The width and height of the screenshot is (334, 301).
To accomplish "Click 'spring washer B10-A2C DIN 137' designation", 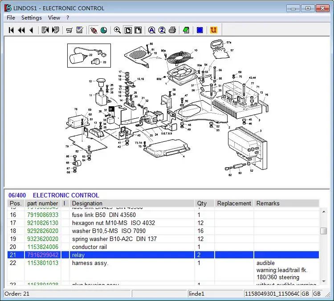I will [114, 239].
